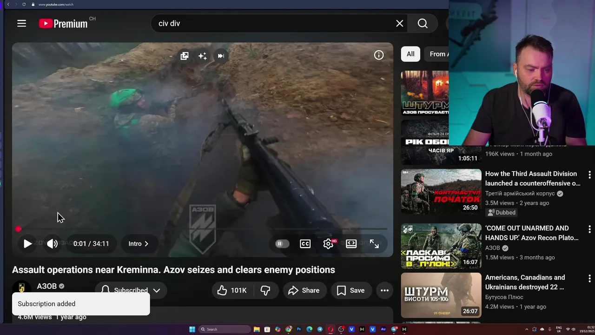Dislike the video
This screenshot has height=335, width=595.
coord(265,290)
